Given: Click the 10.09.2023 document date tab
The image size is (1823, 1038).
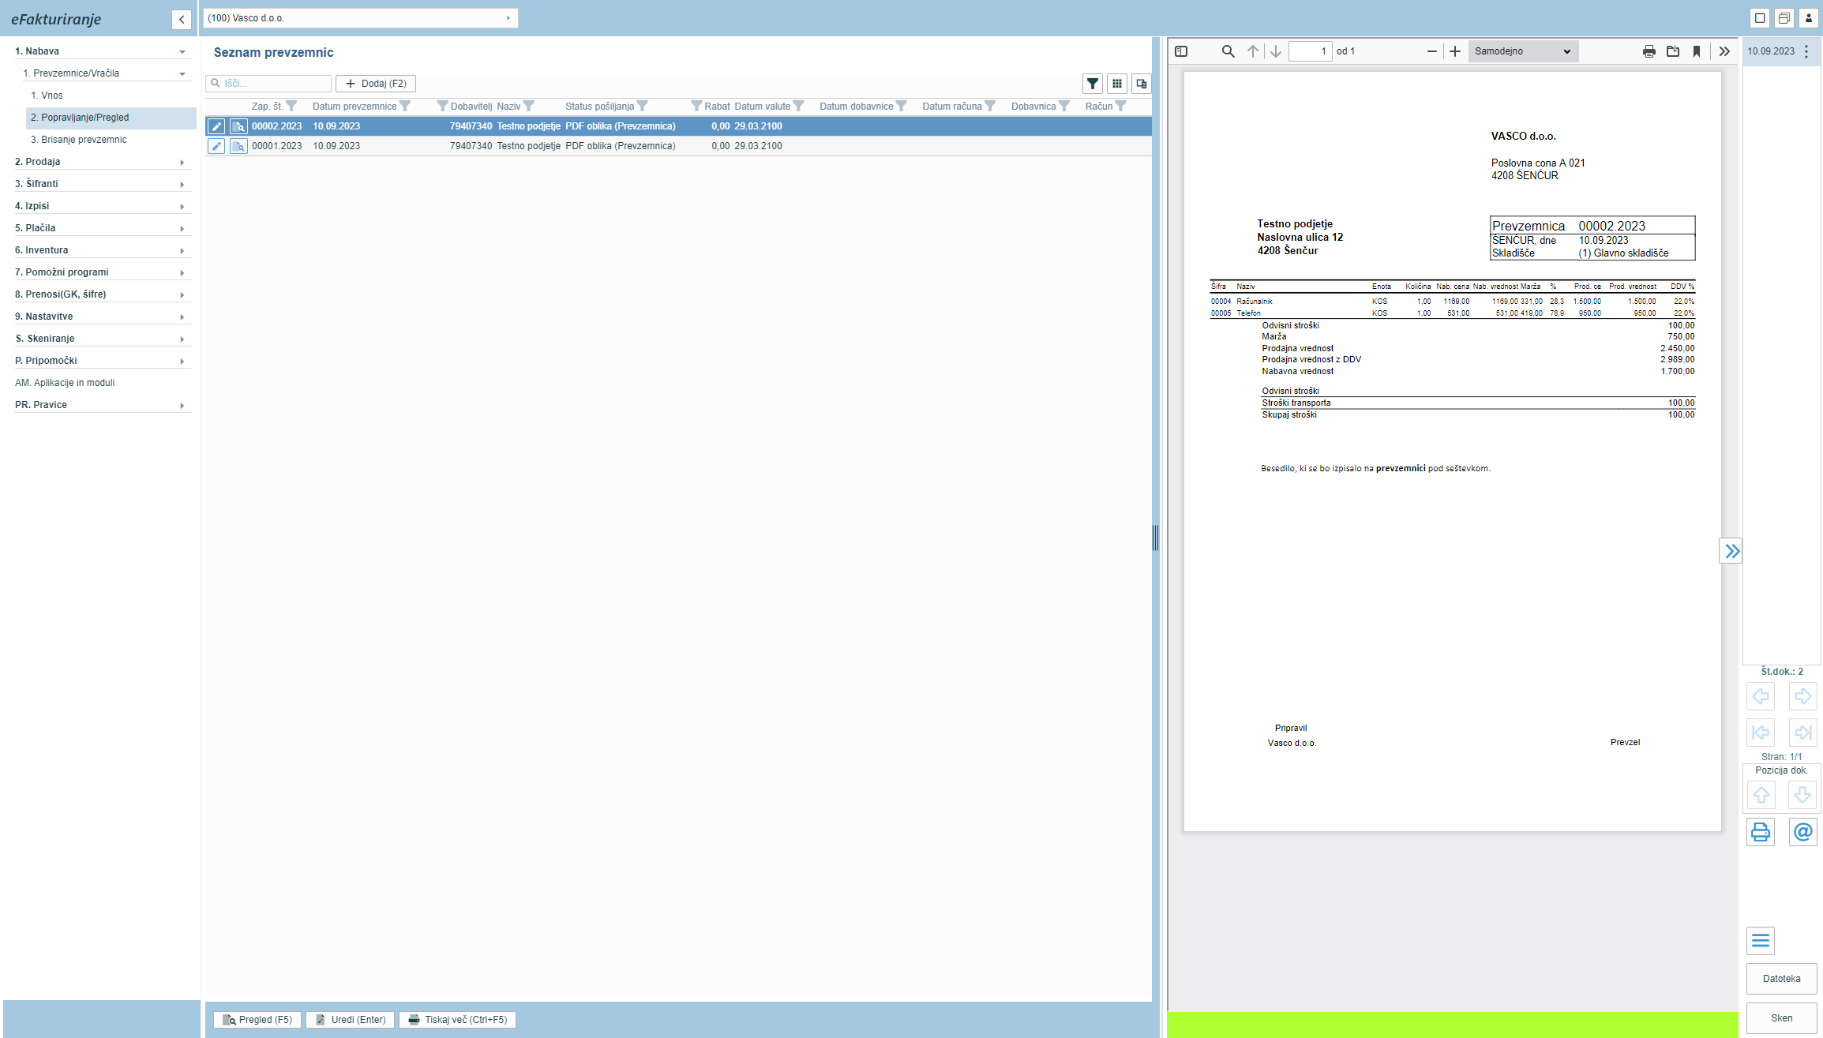Looking at the screenshot, I should [1771, 51].
